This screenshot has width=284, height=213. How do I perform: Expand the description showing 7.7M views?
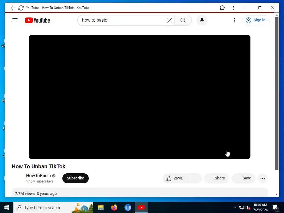coord(140,192)
